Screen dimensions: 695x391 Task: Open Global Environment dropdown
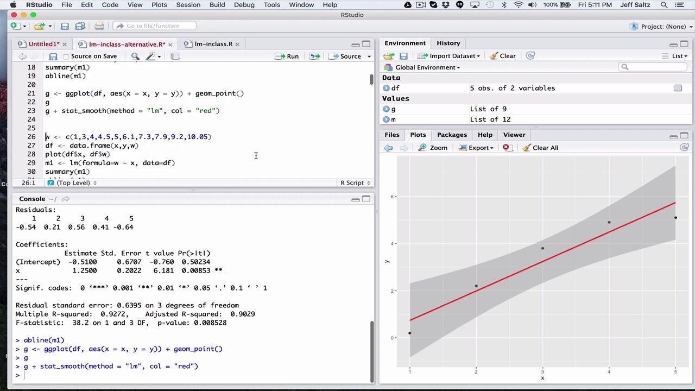point(422,67)
